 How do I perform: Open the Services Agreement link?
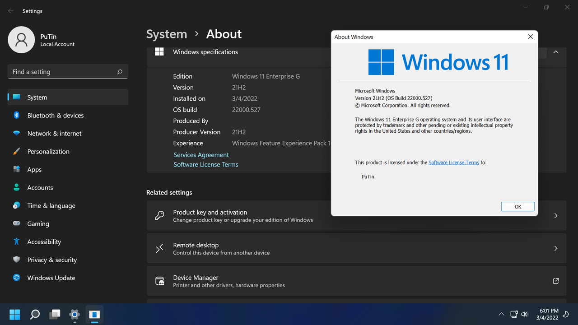pyautogui.click(x=201, y=155)
